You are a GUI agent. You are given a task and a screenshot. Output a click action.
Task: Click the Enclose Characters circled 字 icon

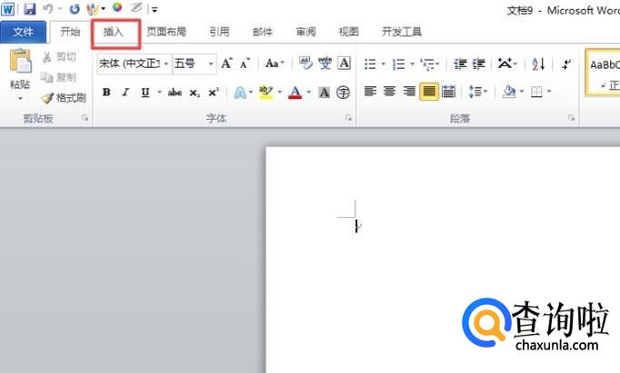coord(343,93)
